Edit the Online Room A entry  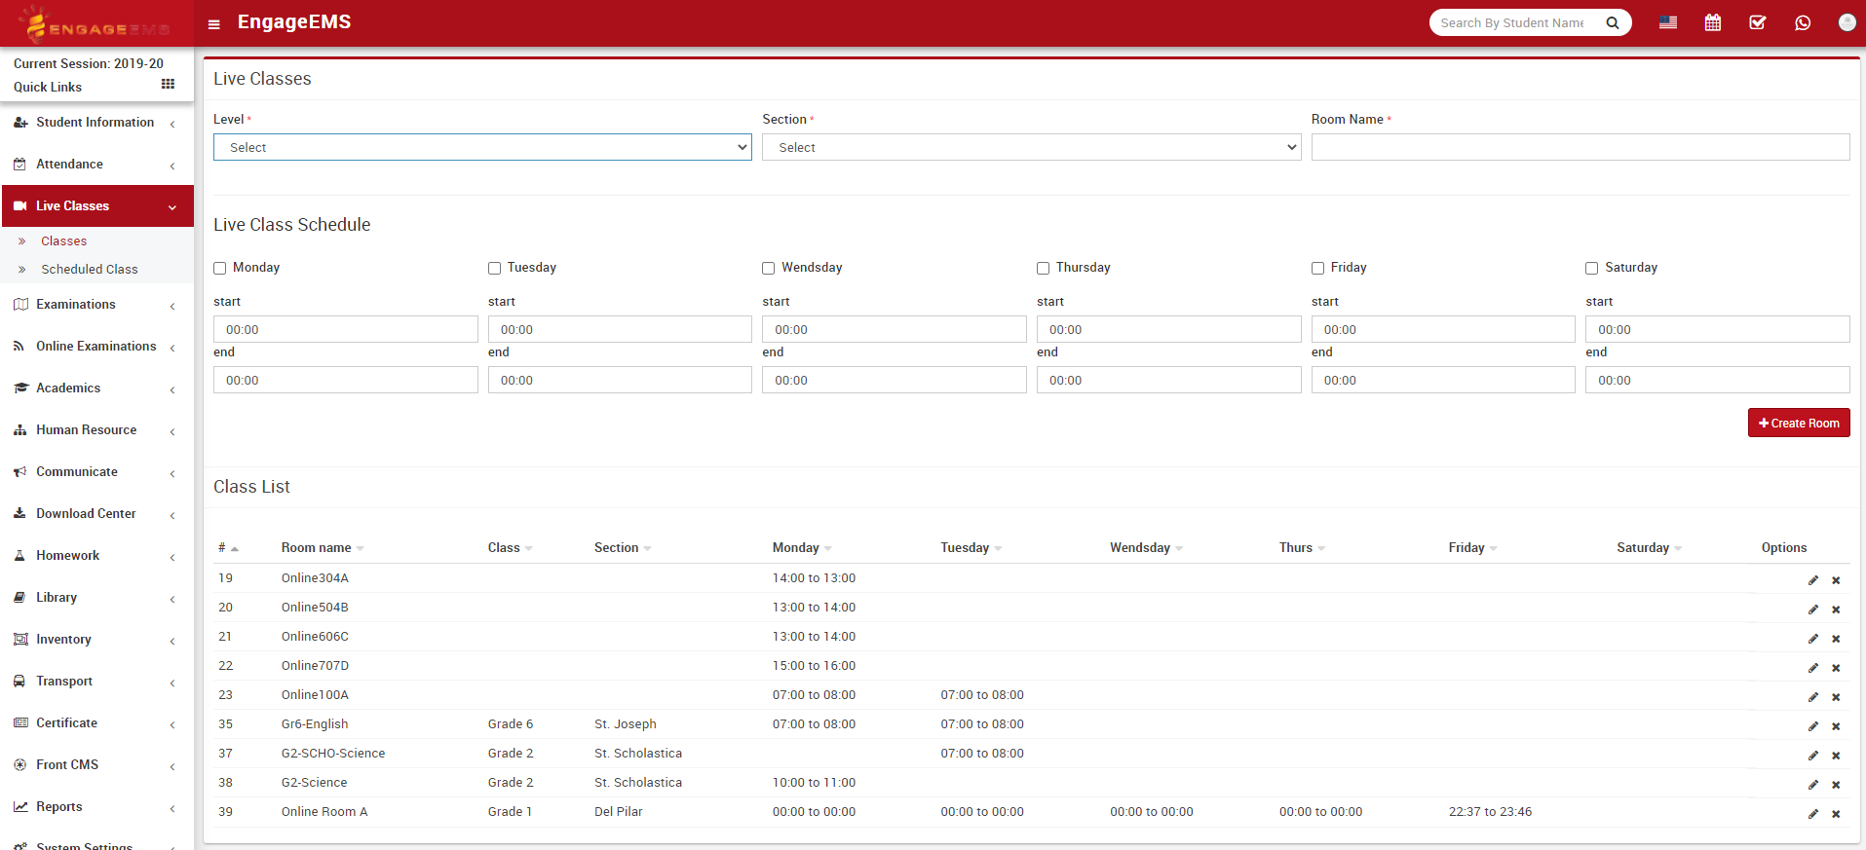[x=1813, y=814]
